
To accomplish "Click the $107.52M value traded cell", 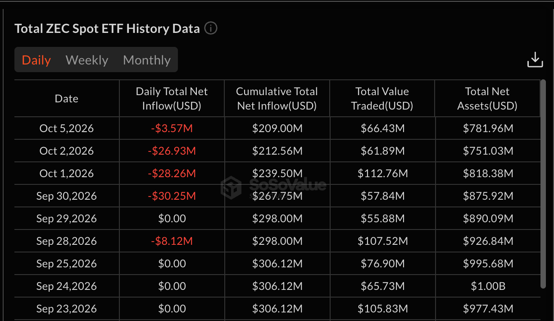I will tap(382, 241).
